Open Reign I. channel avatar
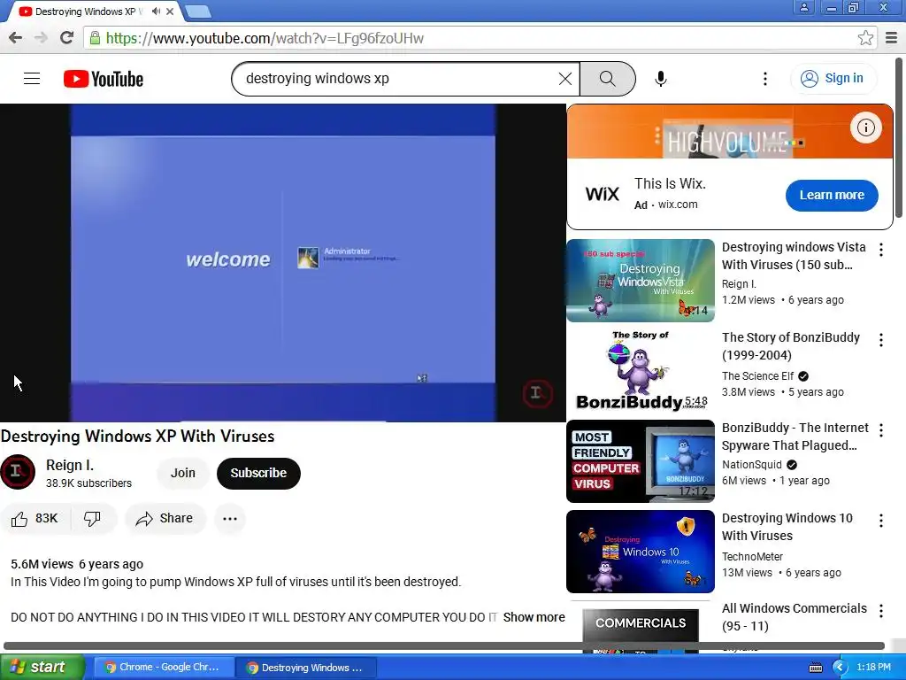This screenshot has height=680, width=906. point(18,473)
